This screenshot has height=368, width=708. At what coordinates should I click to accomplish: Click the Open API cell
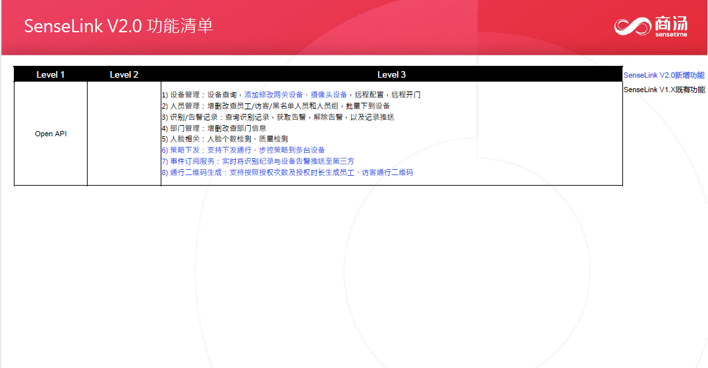pyautogui.click(x=51, y=134)
